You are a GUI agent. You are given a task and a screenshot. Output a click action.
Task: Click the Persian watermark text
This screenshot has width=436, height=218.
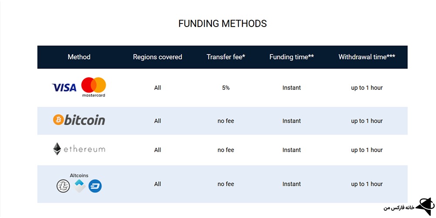click(398, 208)
